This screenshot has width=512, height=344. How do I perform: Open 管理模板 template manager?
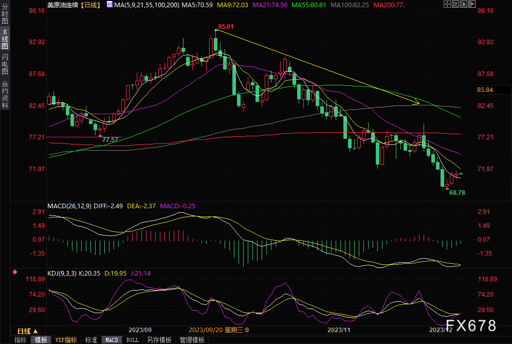[x=192, y=340]
